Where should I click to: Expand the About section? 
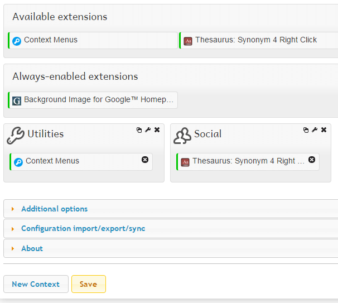[x=32, y=248]
